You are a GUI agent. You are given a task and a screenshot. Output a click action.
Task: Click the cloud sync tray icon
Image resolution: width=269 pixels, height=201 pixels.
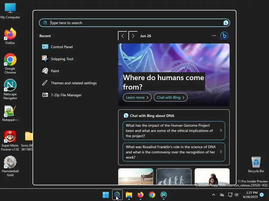222,195
